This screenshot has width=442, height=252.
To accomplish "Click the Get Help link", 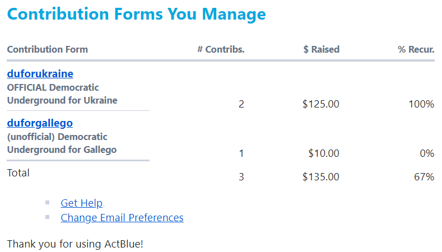I will (x=81, y=203).
